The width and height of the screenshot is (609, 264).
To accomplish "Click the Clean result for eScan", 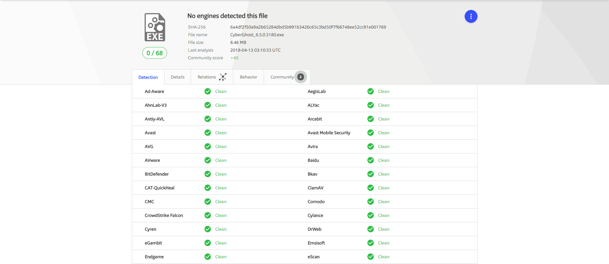I will coord(384,257).
